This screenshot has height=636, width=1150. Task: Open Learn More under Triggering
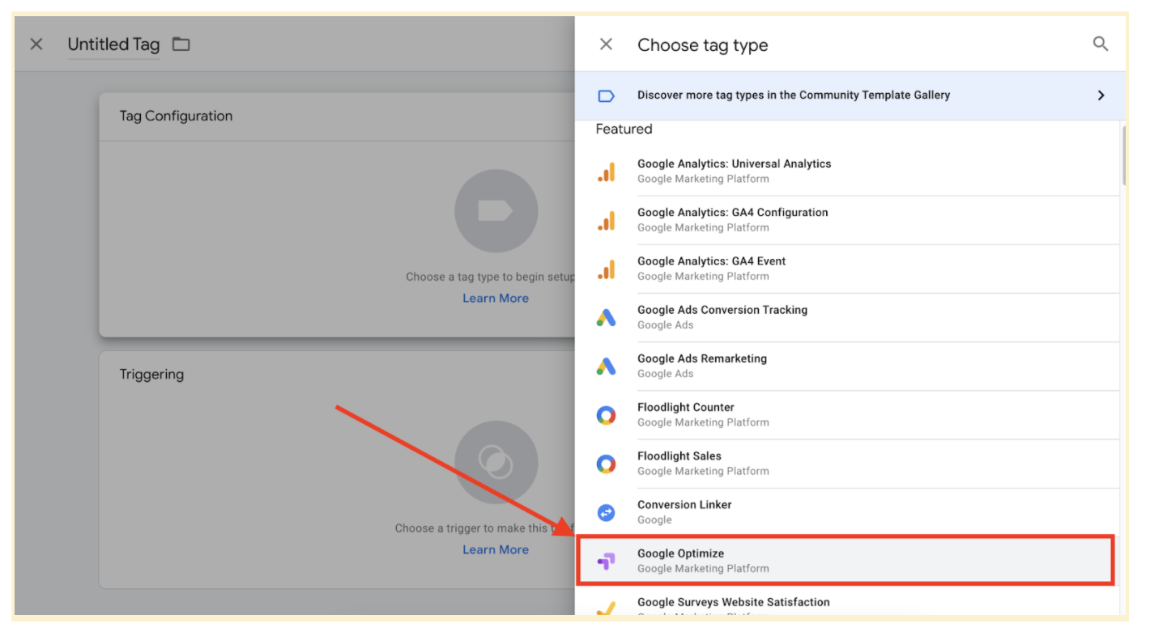(496, 549)
